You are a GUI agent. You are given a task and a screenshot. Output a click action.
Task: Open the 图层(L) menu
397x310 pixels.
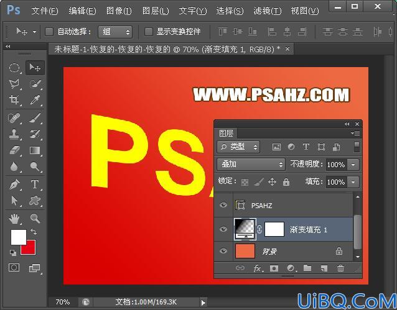156,11
